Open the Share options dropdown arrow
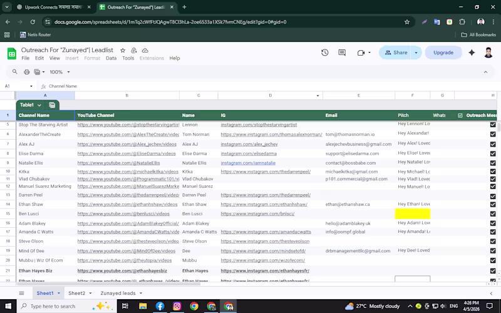Screen dimensions: 501x313 tap(416, 53)
